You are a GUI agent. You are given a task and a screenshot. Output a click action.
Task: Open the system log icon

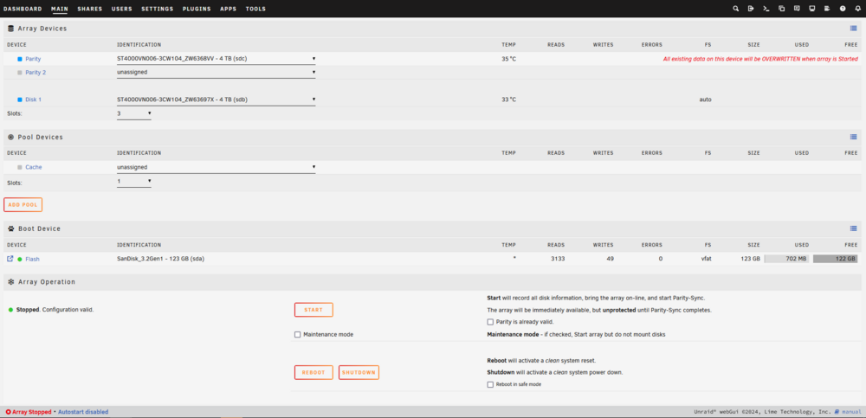tap(827, 9)
